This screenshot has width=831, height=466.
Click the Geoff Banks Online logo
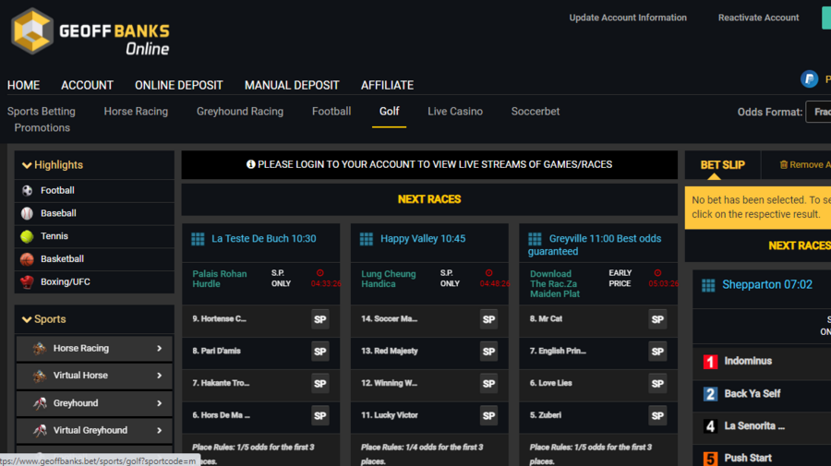pos(90,31)
